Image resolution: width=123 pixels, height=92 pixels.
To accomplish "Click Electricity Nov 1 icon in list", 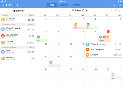I will coord(3,59).
